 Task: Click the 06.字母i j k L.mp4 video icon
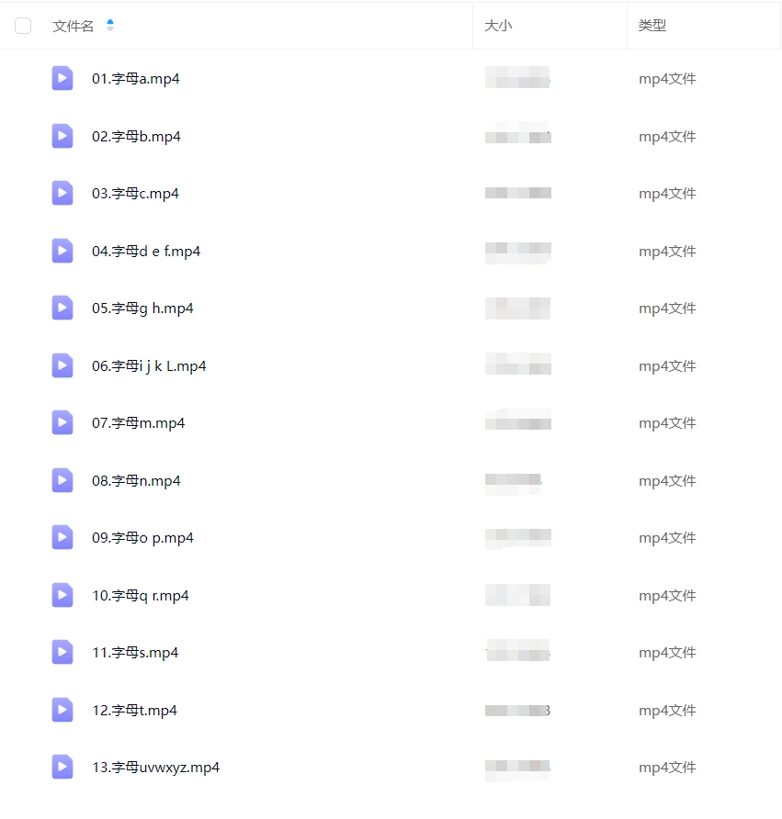coord(62,365)
